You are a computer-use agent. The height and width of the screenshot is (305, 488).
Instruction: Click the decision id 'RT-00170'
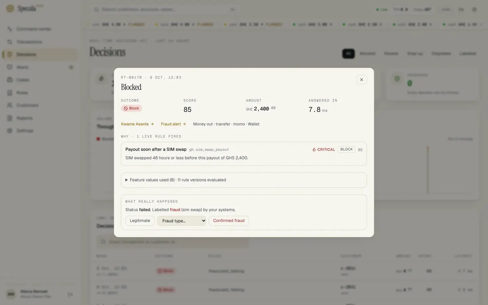click(x=131, y=78)
